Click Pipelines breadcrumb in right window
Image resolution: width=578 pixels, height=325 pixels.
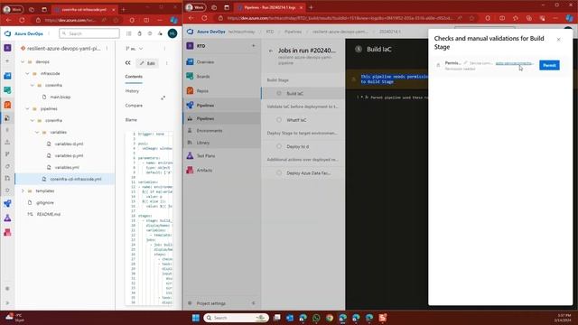293,32
